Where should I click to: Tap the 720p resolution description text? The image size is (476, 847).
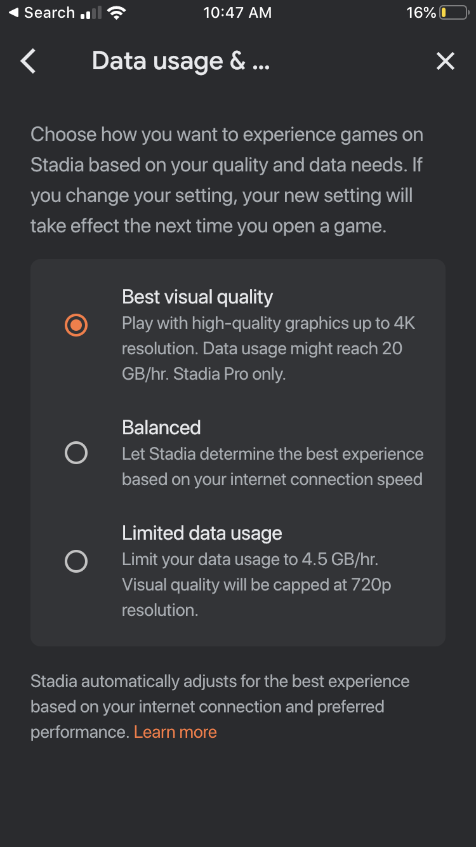click(x=256, y=584)
